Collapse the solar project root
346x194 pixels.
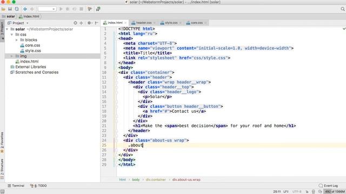[x=7, y=29]
